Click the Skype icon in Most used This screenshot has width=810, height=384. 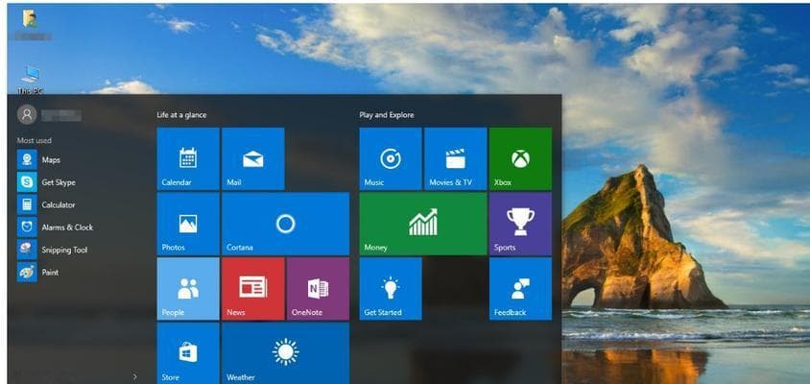(27, 182)
